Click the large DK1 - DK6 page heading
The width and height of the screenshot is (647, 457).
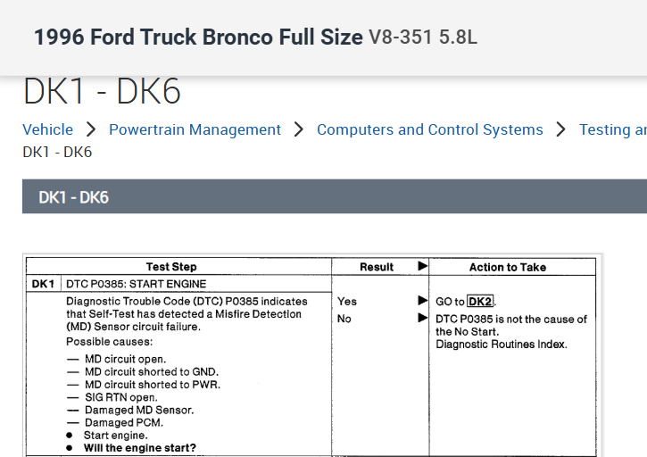click(x=102, y=92)
